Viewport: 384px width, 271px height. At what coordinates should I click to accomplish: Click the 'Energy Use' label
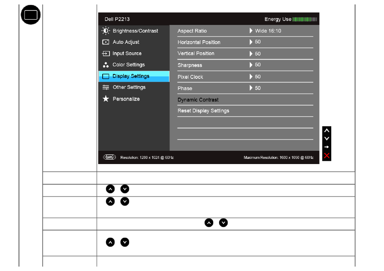click(278, 19)
